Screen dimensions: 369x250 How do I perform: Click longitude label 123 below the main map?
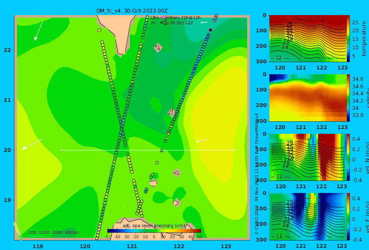coord(226,246)
